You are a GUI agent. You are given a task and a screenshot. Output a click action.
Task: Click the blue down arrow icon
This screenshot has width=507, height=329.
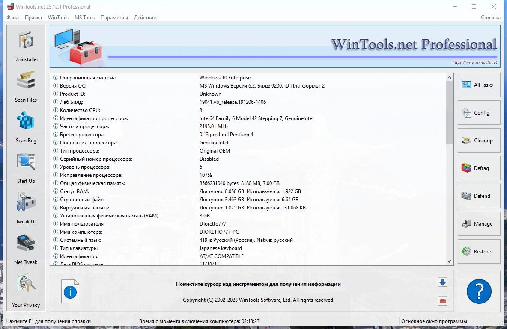coord(443,282)
